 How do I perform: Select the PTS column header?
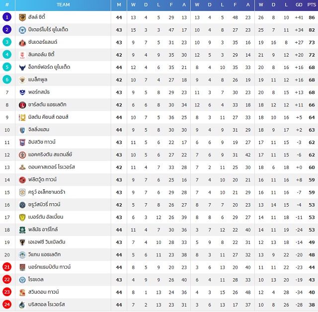(312, 4)
